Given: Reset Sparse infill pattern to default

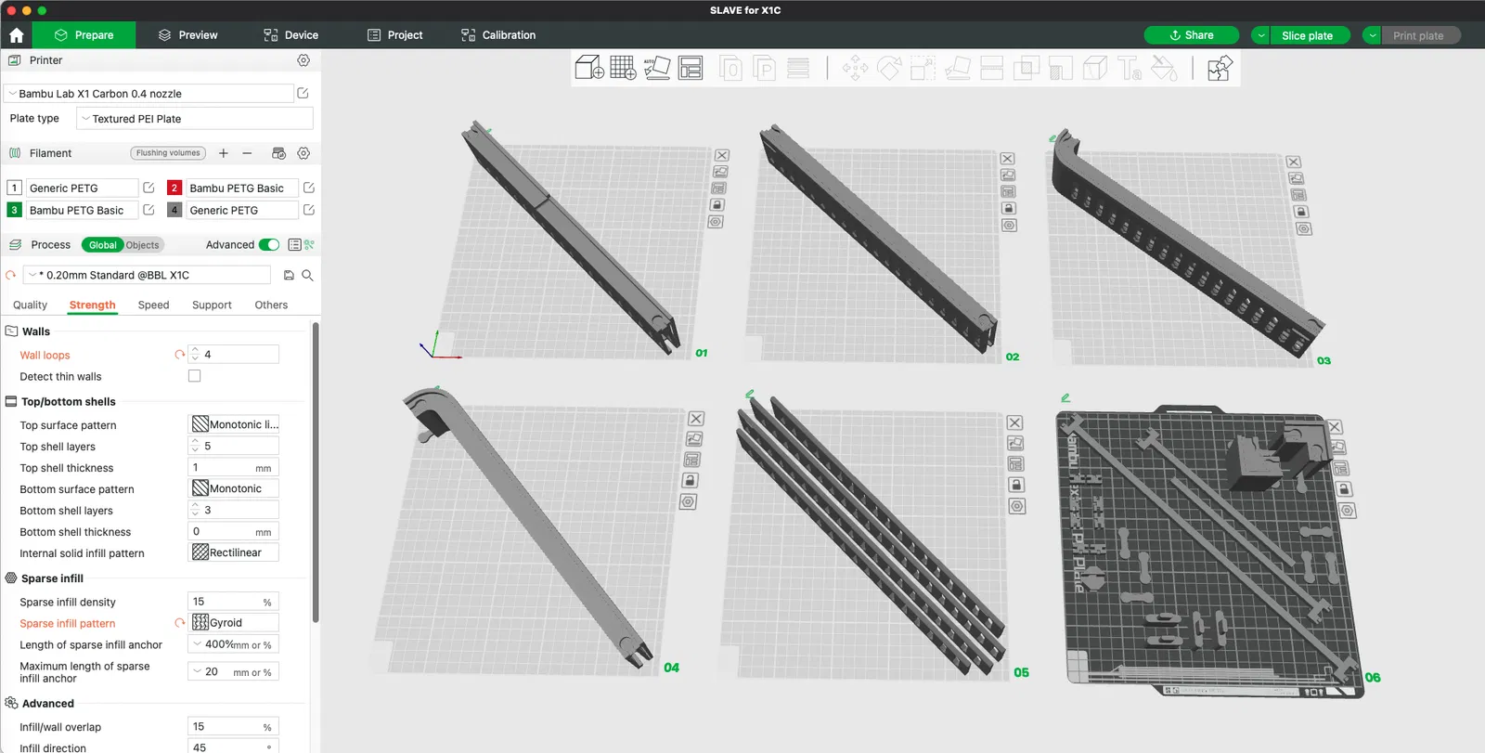Looking at the screenshot, I should 180,623.
